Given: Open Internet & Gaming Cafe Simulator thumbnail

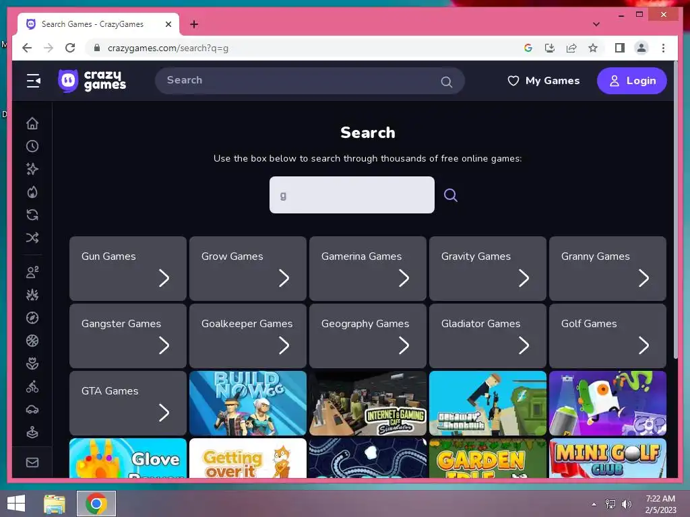Looking at the screenshot, I should pos(368,403).
